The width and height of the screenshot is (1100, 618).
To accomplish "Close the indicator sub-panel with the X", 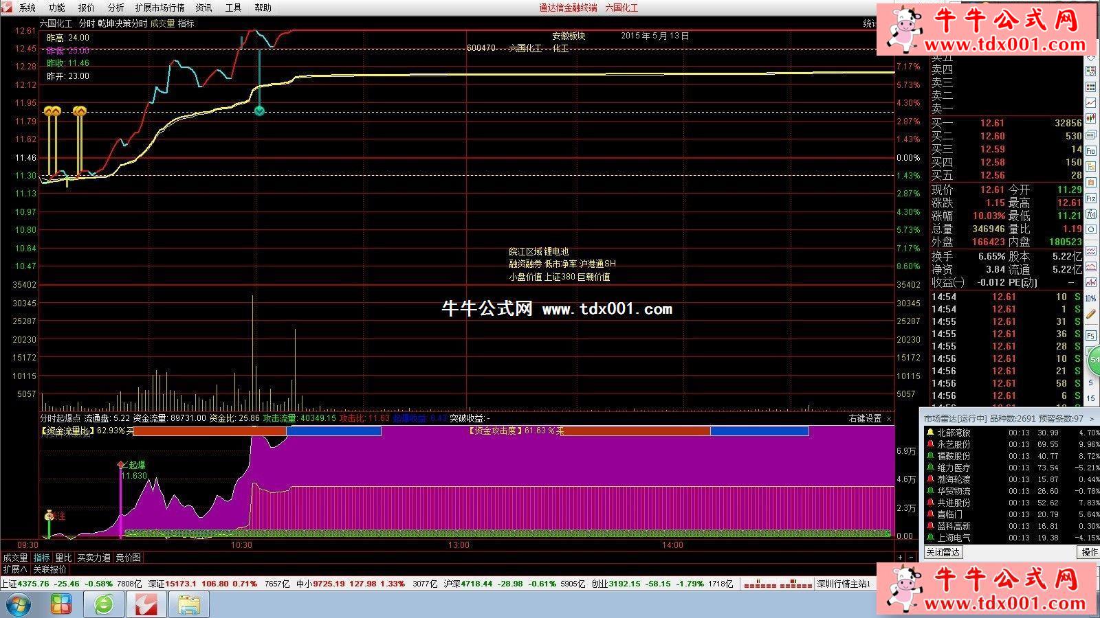I will 888,418.
